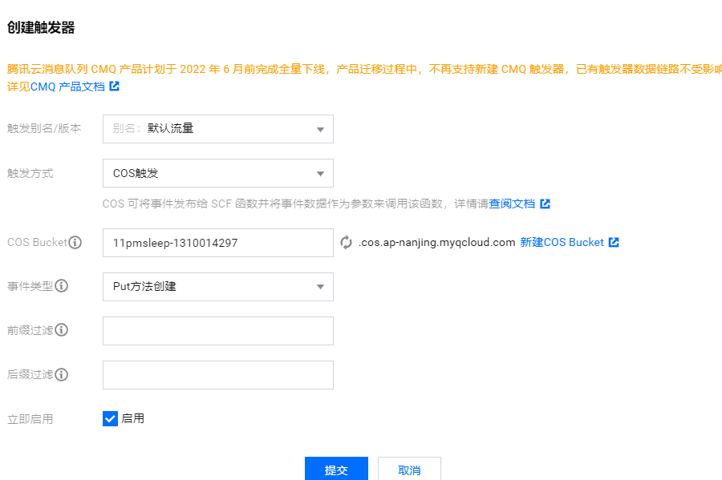Open the 触发别名/版本 dropdown
The image size is (722, 480).
(x=217, y=129)
